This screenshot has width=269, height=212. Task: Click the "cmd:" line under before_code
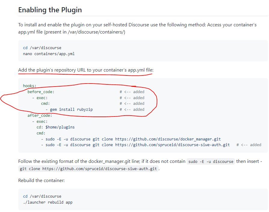point(45,103)
